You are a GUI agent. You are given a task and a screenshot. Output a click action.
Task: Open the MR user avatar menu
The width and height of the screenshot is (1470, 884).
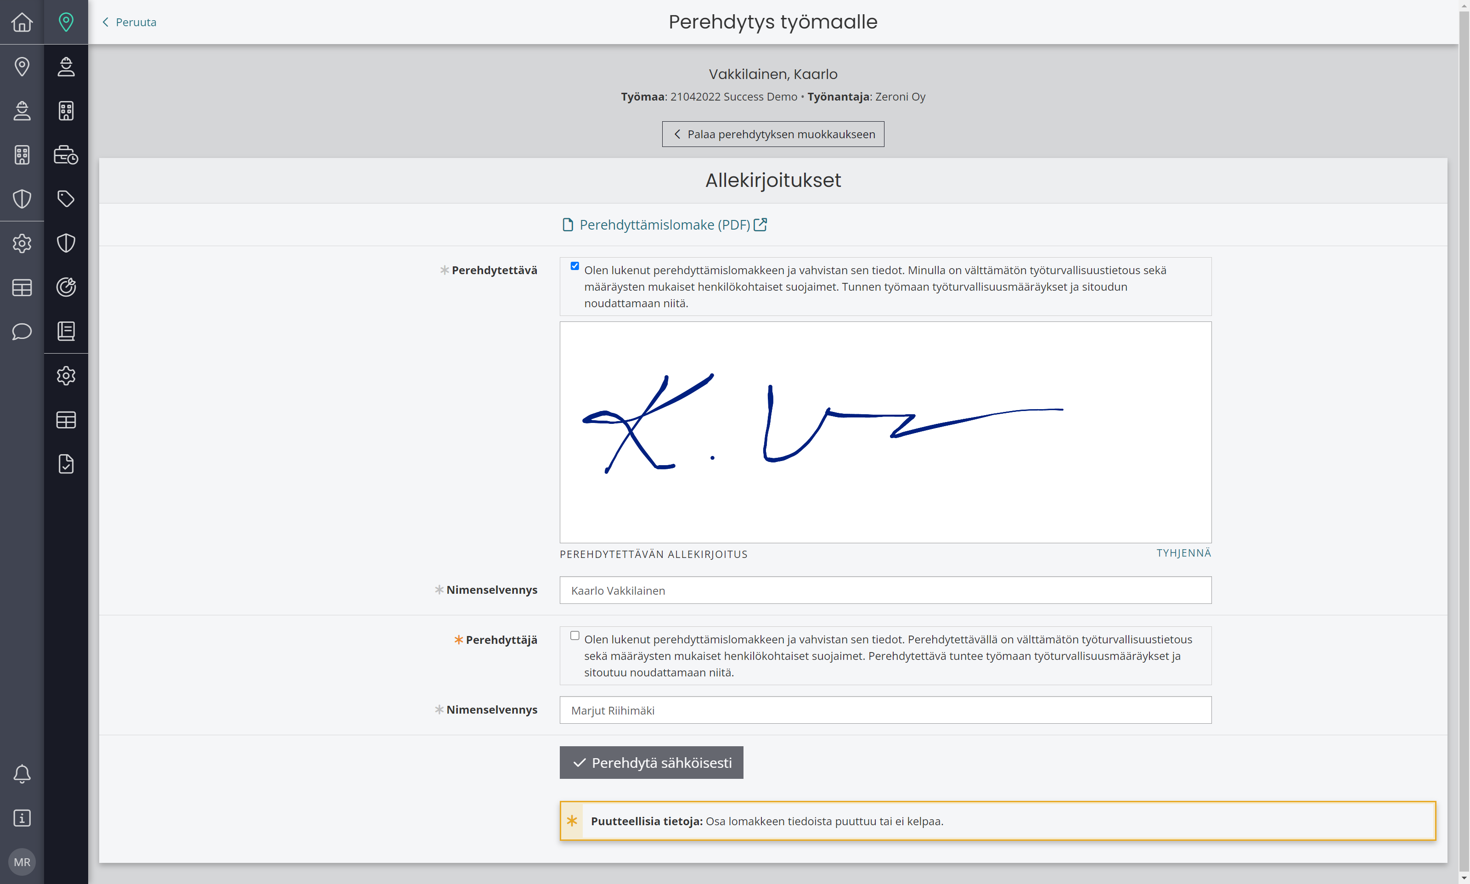click(22, 862)
